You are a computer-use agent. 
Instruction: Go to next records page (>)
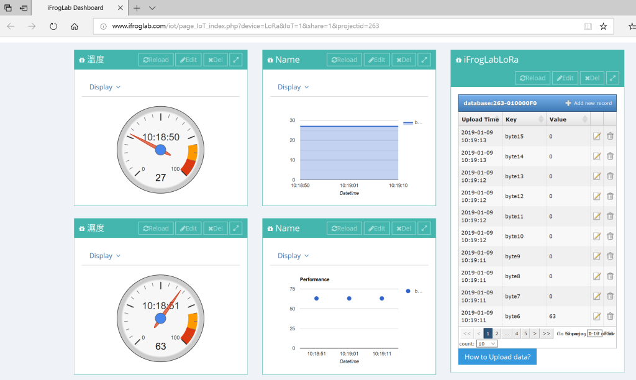point(535,333)
